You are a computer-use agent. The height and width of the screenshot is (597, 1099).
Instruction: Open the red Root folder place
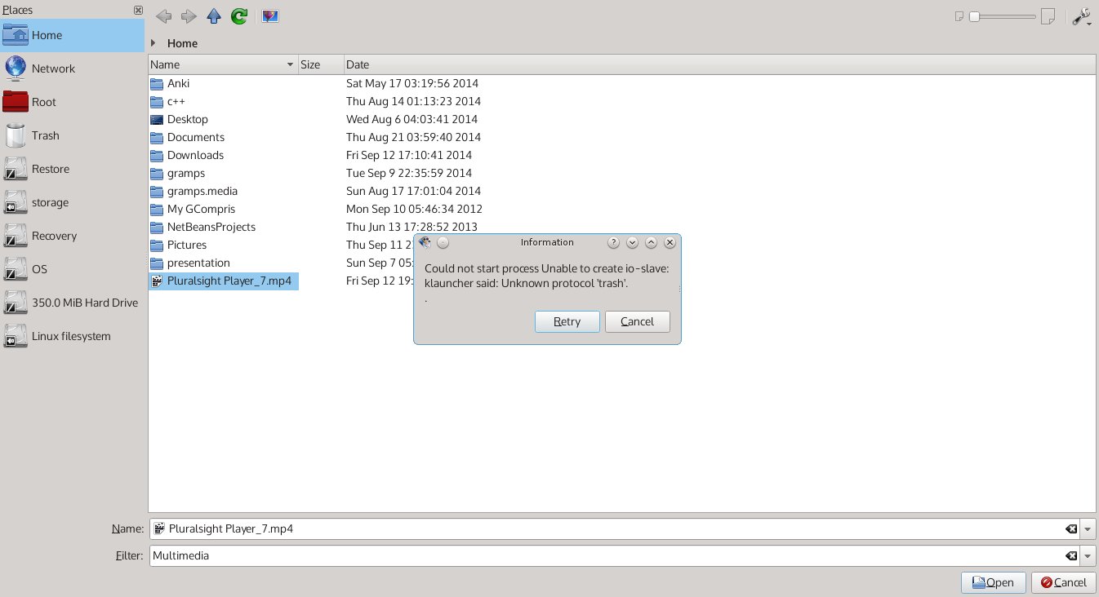[72, 102]
